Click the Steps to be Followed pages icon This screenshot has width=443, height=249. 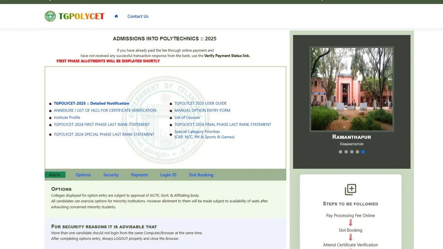click(350, 189)
